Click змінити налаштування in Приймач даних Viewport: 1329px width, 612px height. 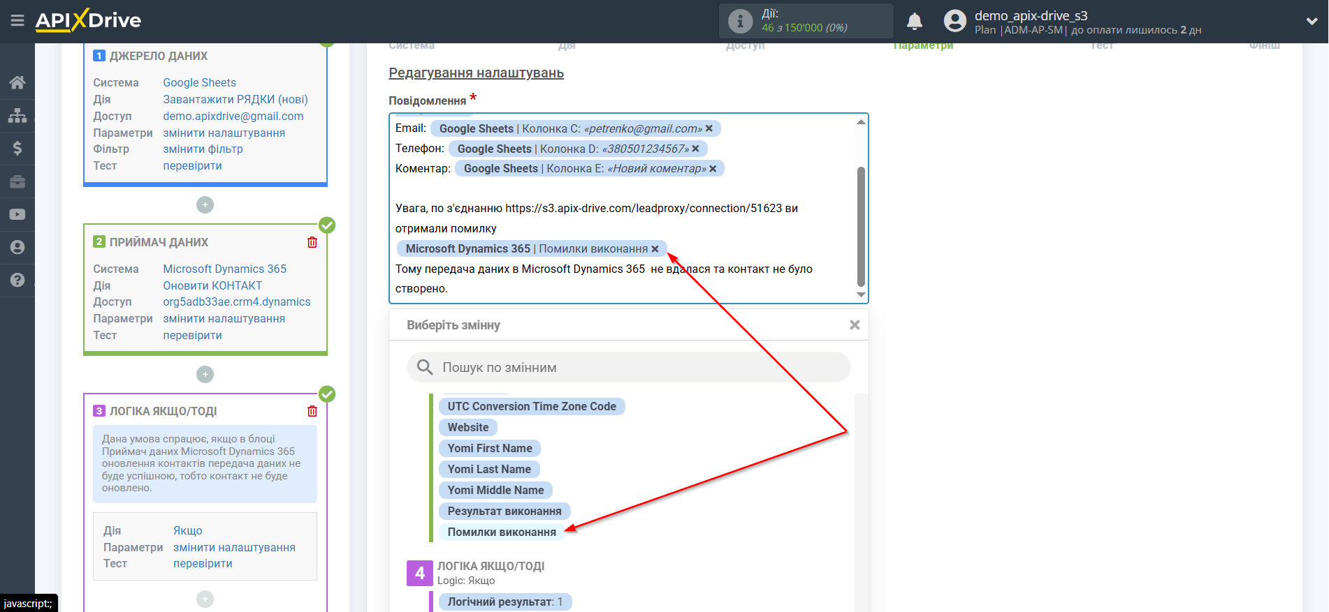(224, 318)
